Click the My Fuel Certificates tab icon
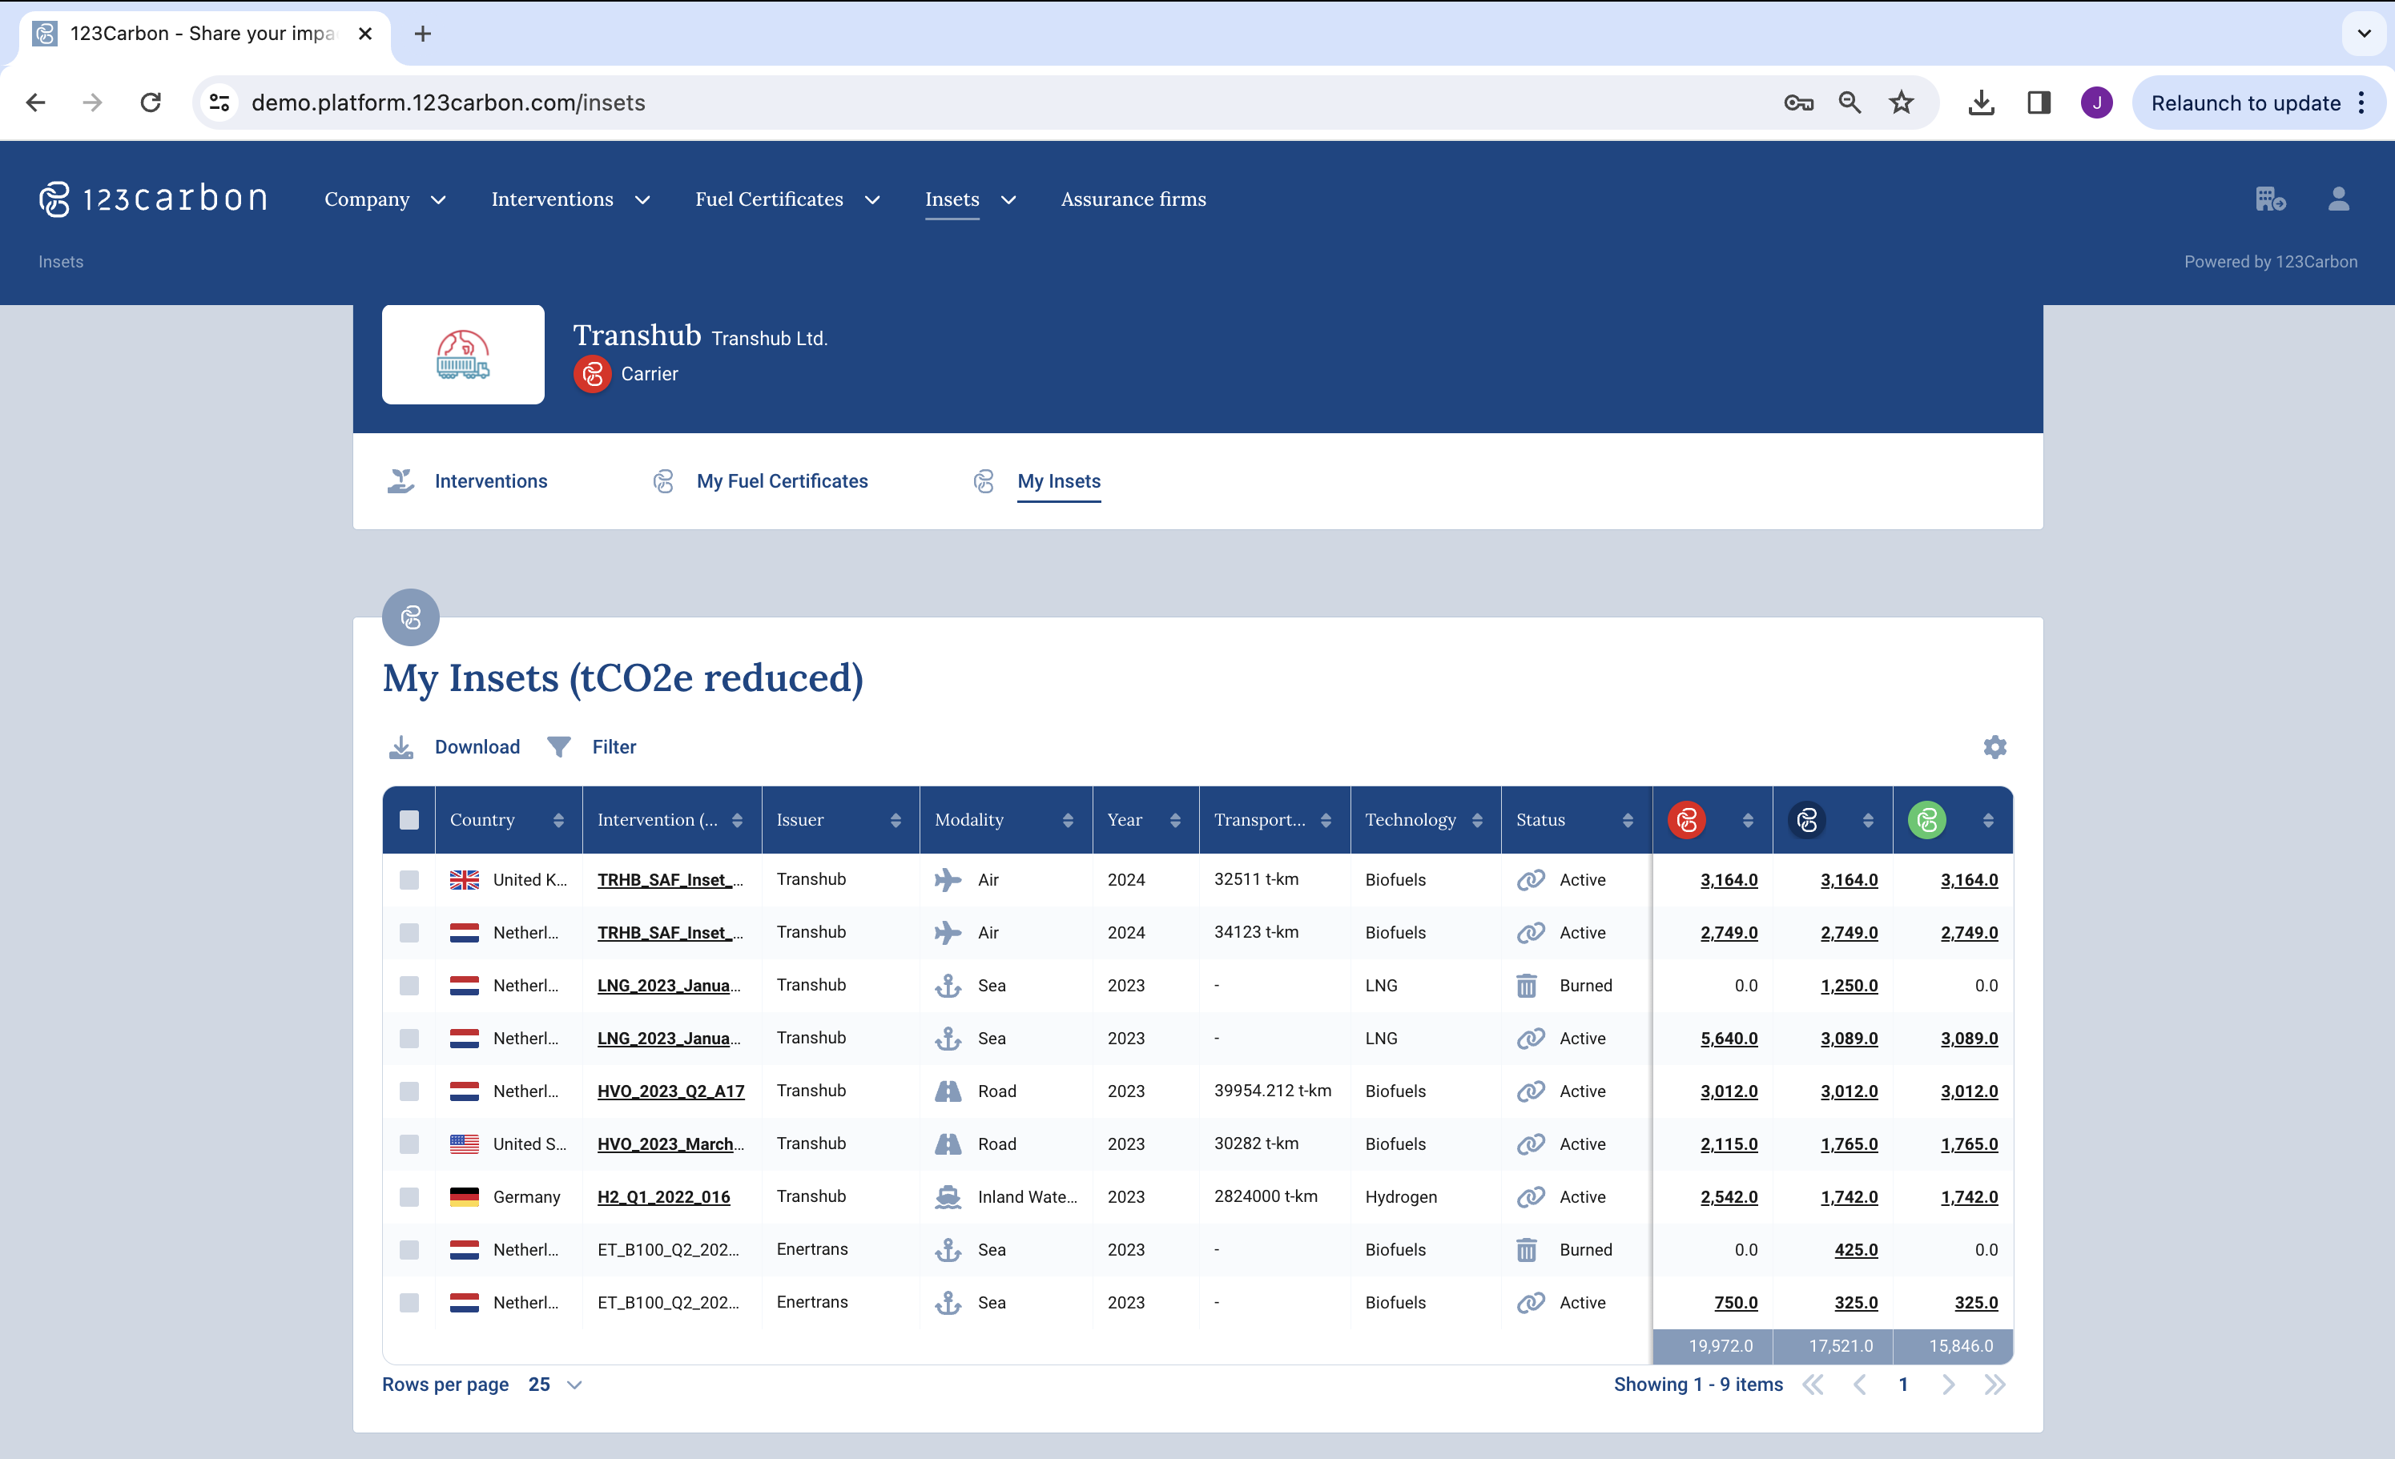This screenshot has height=1459, width=2395. pyautogui.click(x=663, y=481)
